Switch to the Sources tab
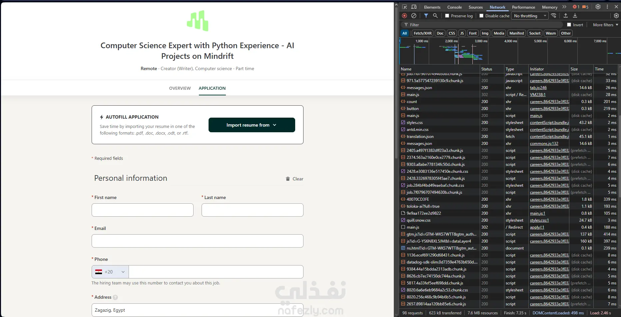 (x=476, y=7)
